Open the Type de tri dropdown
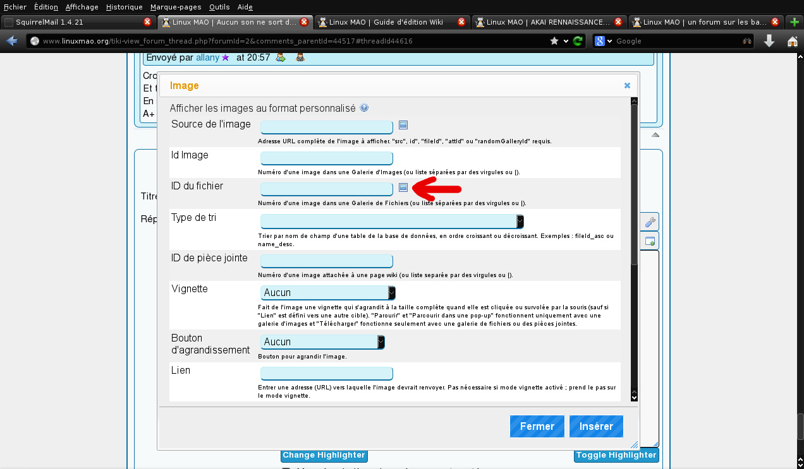 coord(392,221)
